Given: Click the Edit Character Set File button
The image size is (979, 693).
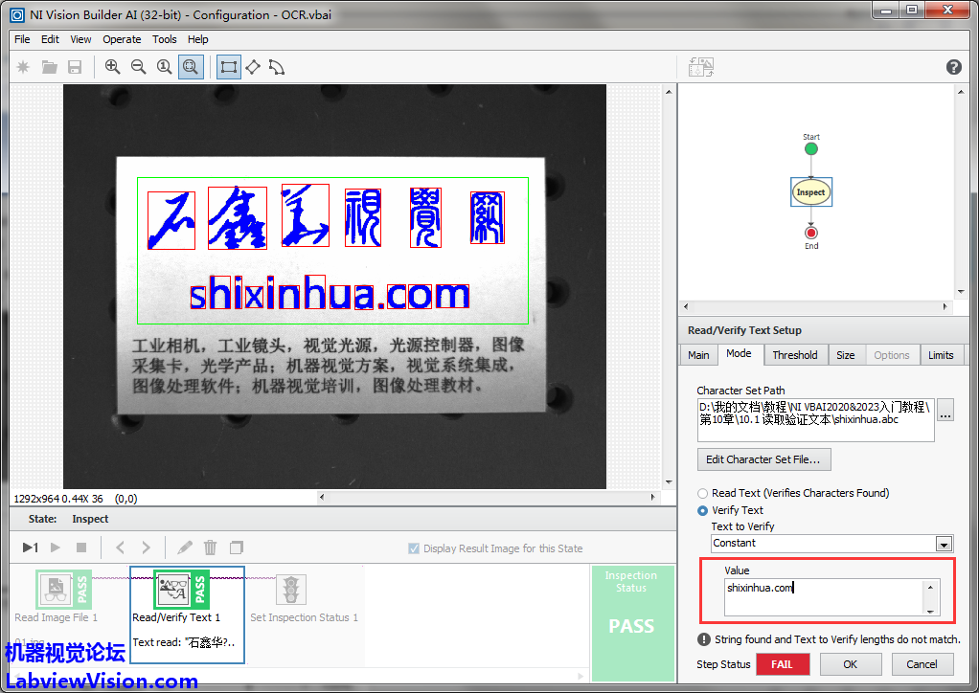Looking at the screenshot, I should 763,459.
